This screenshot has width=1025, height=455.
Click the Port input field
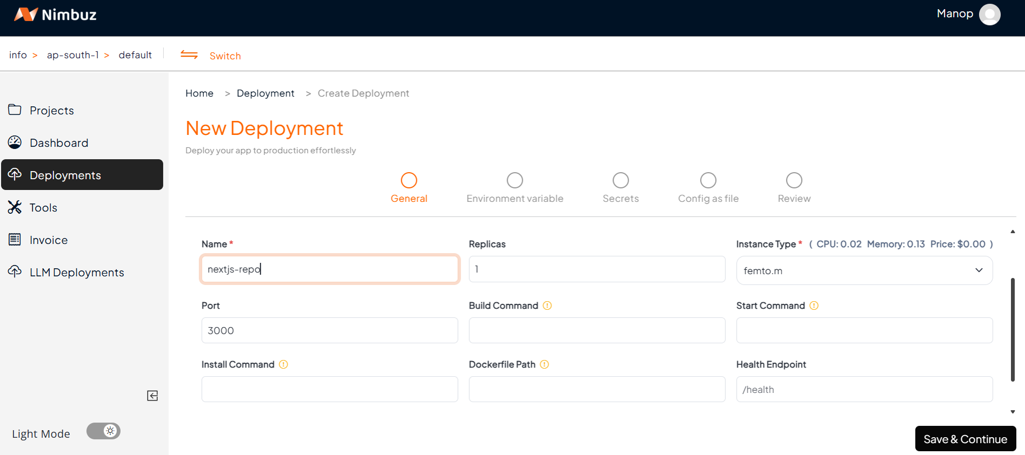329,330
